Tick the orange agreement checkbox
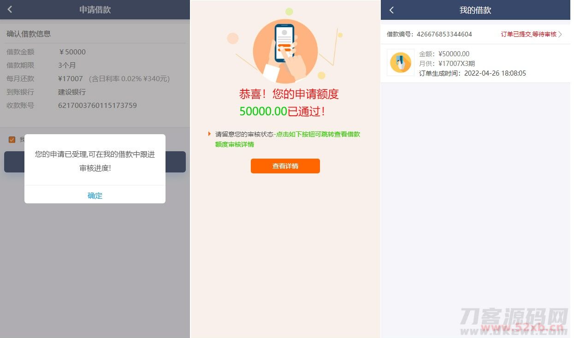This screenshot has height=338, width=574. [x=12, y=140]
